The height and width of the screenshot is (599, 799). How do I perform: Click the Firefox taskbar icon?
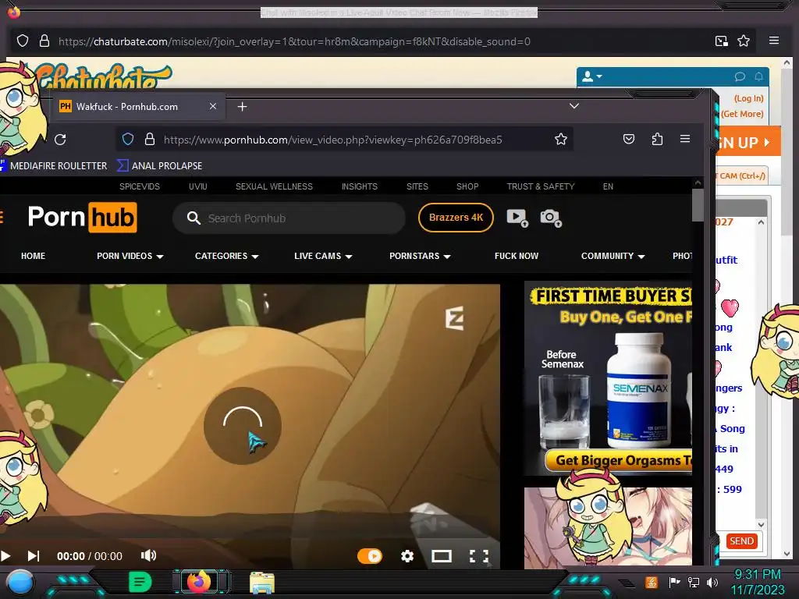point(199,582)
